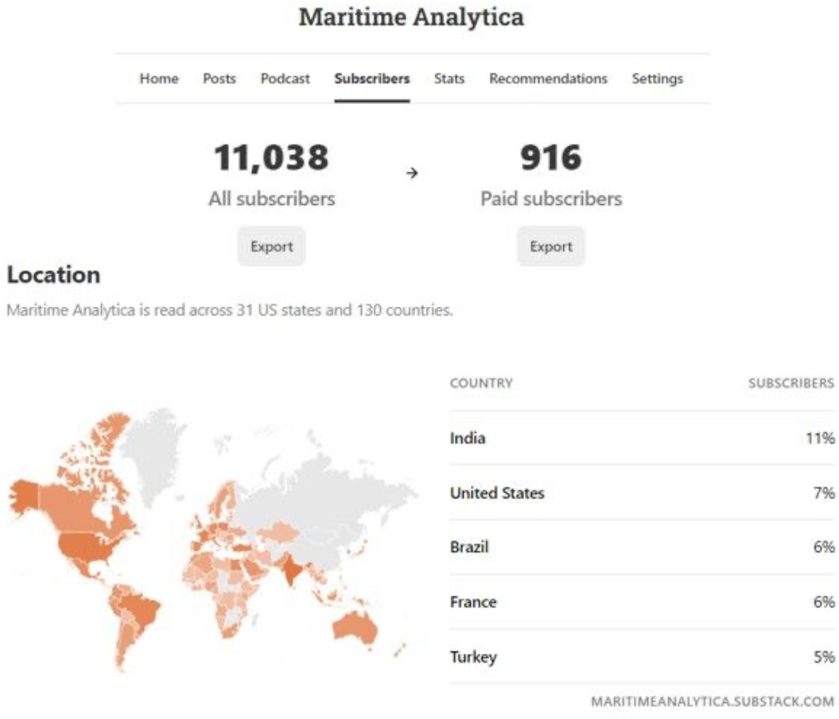Screen dimensions: 839x719
Task: Select the Subscribers tab
Action: tap(372, 79)
